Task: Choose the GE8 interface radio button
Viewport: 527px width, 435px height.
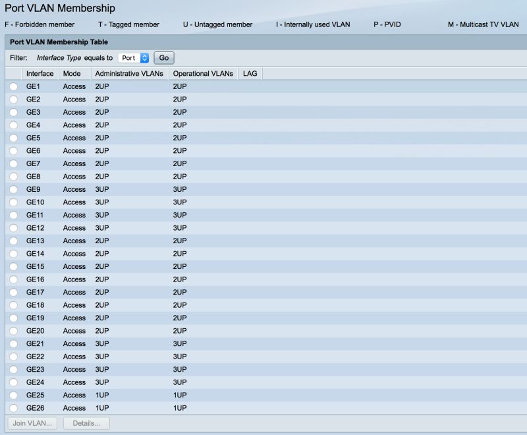Action: [13, 177]
